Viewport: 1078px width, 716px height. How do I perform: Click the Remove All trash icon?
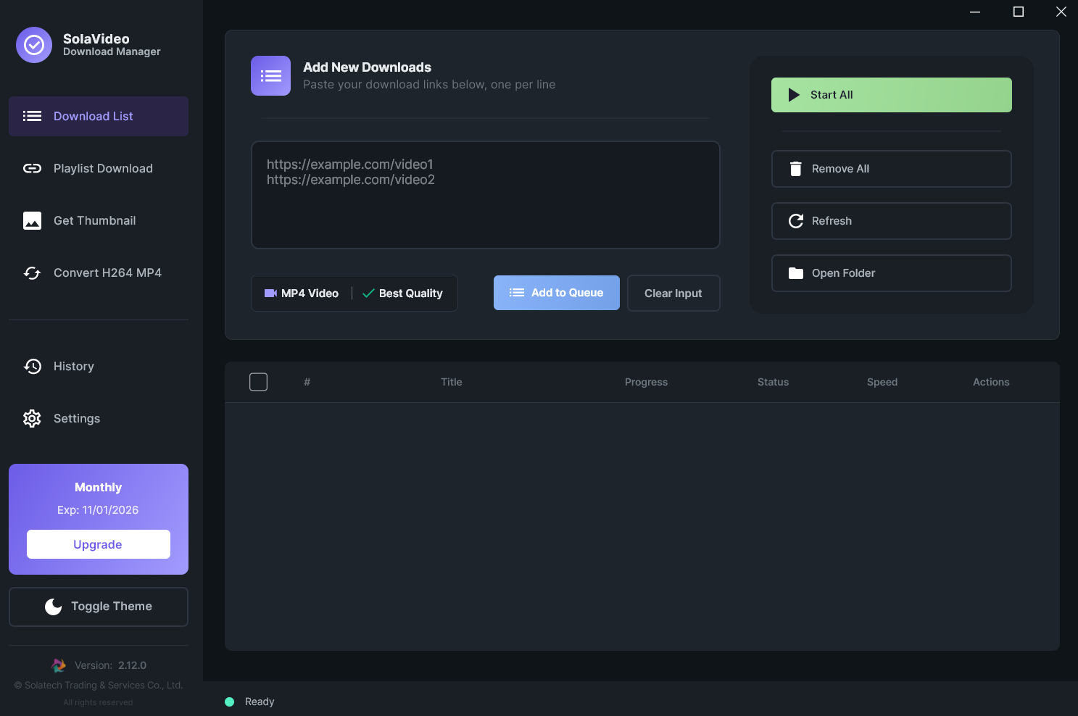[795, 168]
